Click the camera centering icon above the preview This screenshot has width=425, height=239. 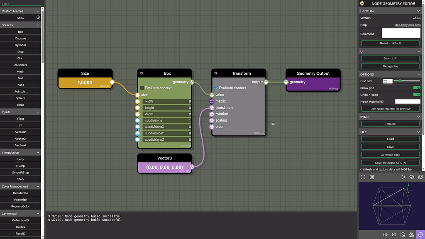click(x=372, y=177)
